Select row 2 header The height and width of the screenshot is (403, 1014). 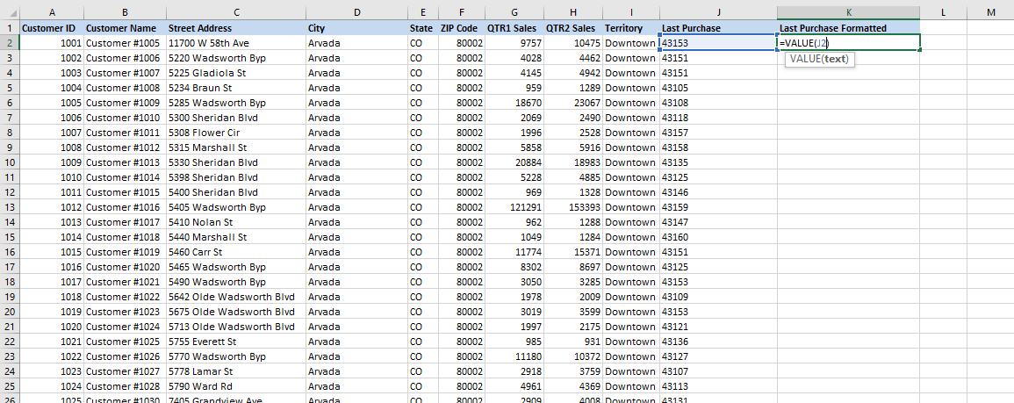tap(9, 43)
